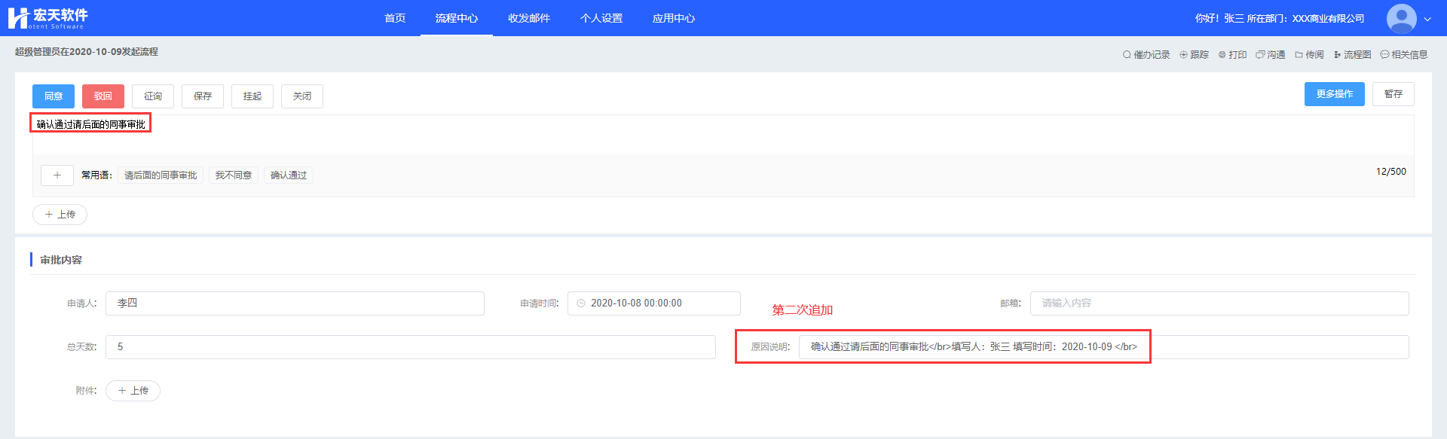Click the blue 同意 button
This screenshot has width=1447, height=439.
pyautogui.click(x=54, y=96)
